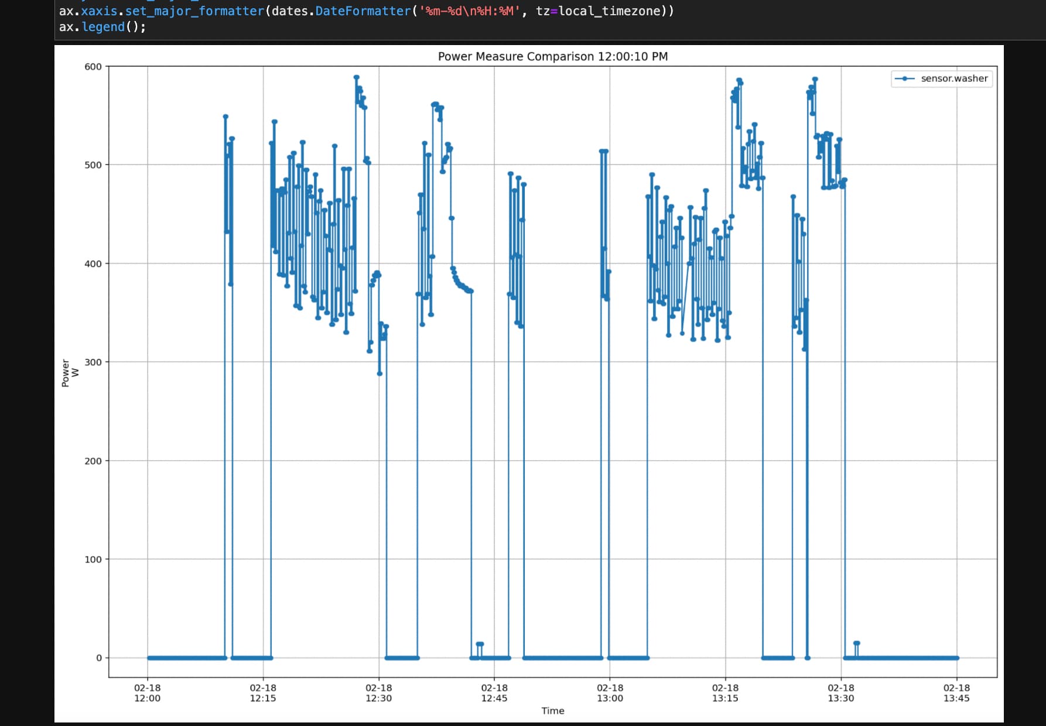Click the tall peak marker around 13:15
The image size is (1046, 726).
[x=739, y=78]
